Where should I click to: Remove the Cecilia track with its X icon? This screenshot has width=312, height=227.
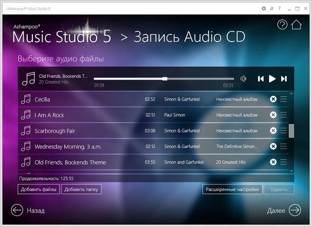pos(273,99)
